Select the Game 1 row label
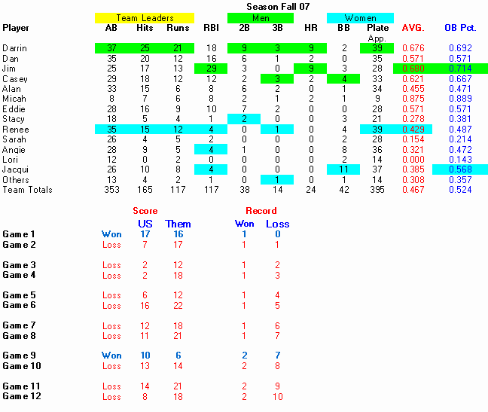The height and width of the screenshot is (412, 488). click(20, 234)
